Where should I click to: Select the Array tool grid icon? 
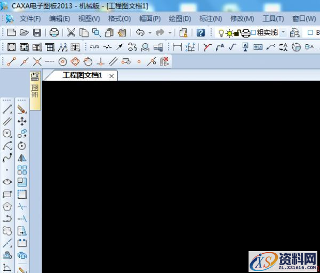22,170
